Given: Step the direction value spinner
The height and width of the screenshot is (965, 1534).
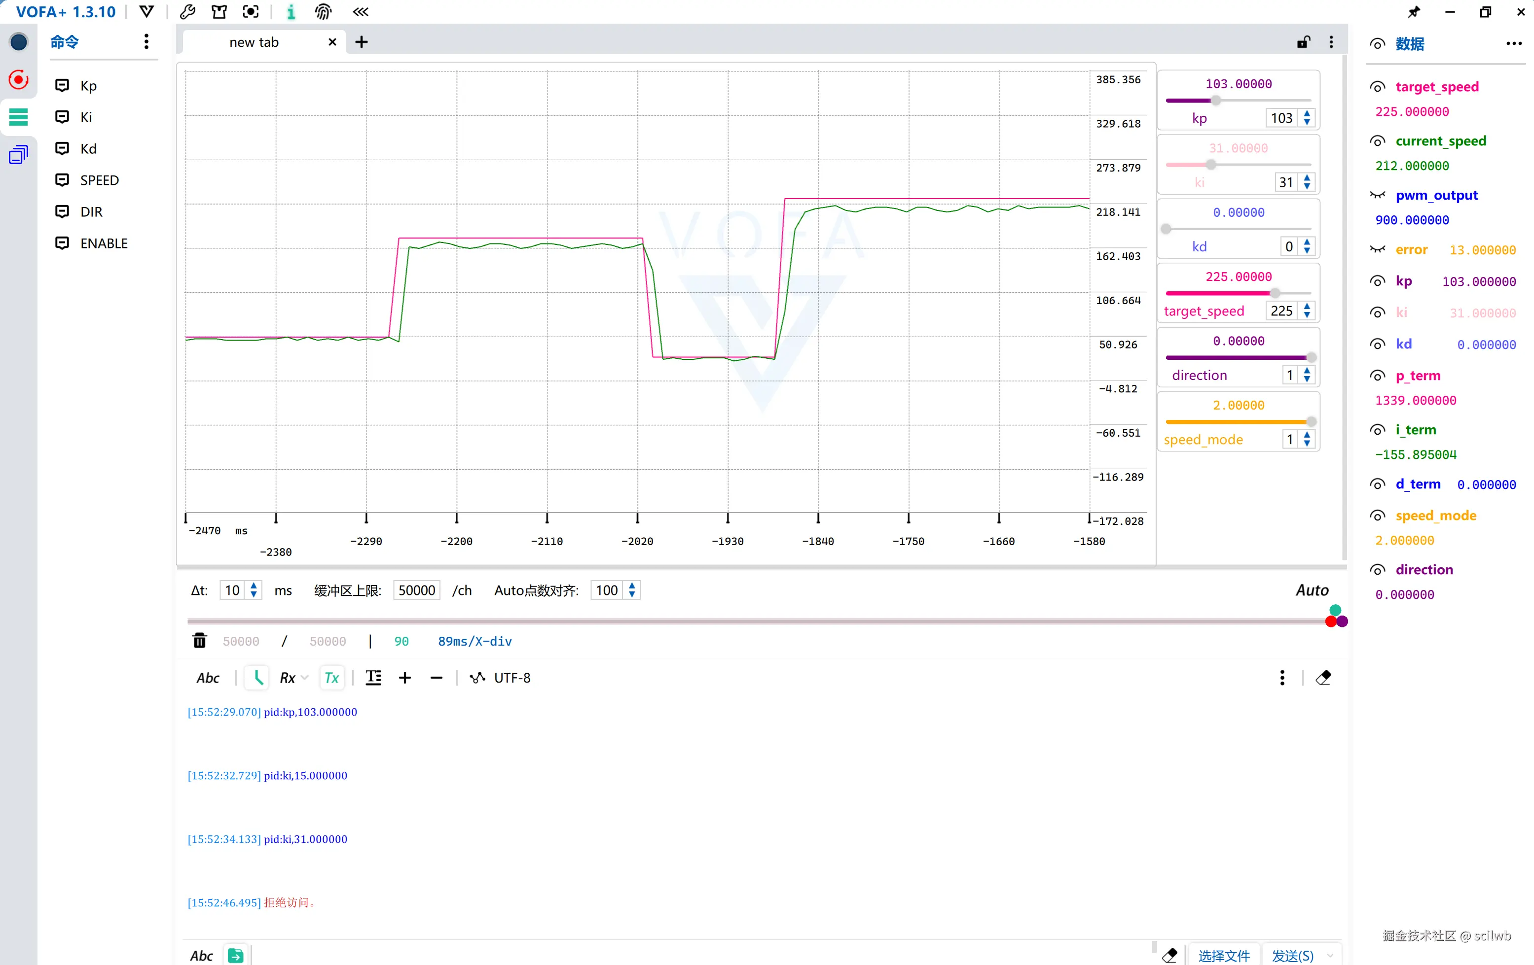Looking at the screenshot, I should coord(1307,375).
